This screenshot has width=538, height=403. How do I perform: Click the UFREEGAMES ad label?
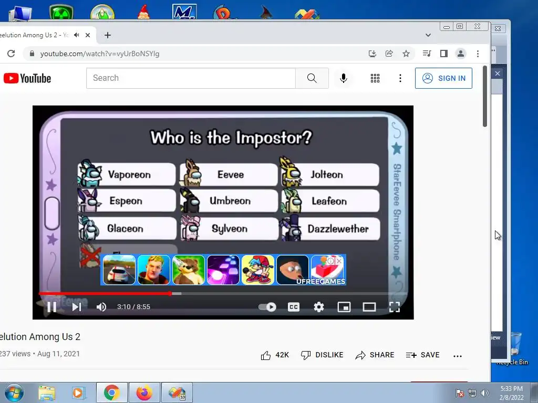(321, 281)
